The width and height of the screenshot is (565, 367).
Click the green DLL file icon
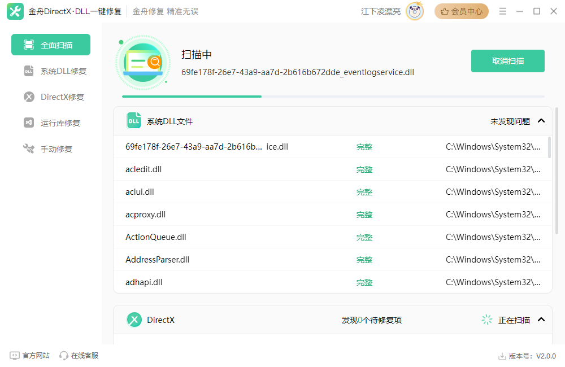[133, 120]
